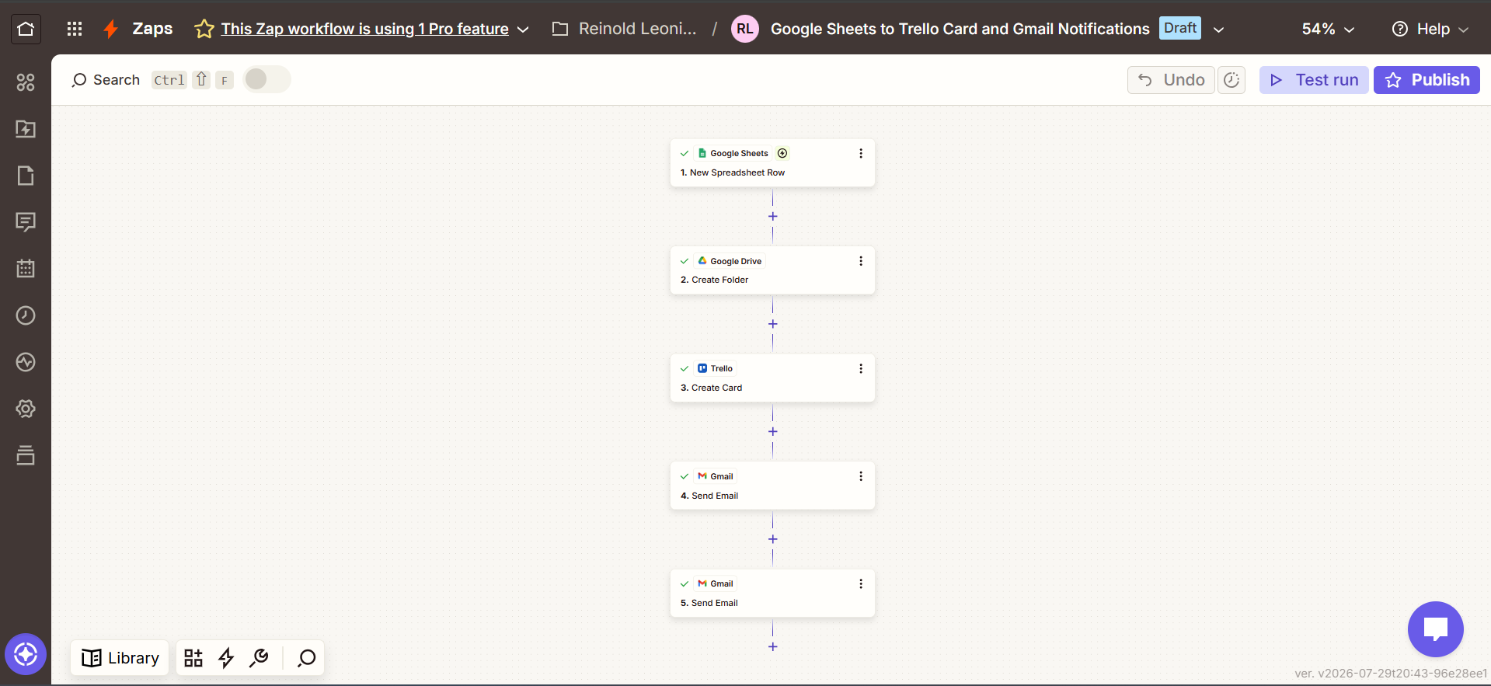The image size is (1491, 686).
Task: Open the import Zap sidebar icon
Action: [x=26, y=129]
